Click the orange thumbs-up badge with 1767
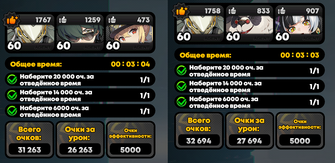 pyautogui.click(x=11, y=20)
